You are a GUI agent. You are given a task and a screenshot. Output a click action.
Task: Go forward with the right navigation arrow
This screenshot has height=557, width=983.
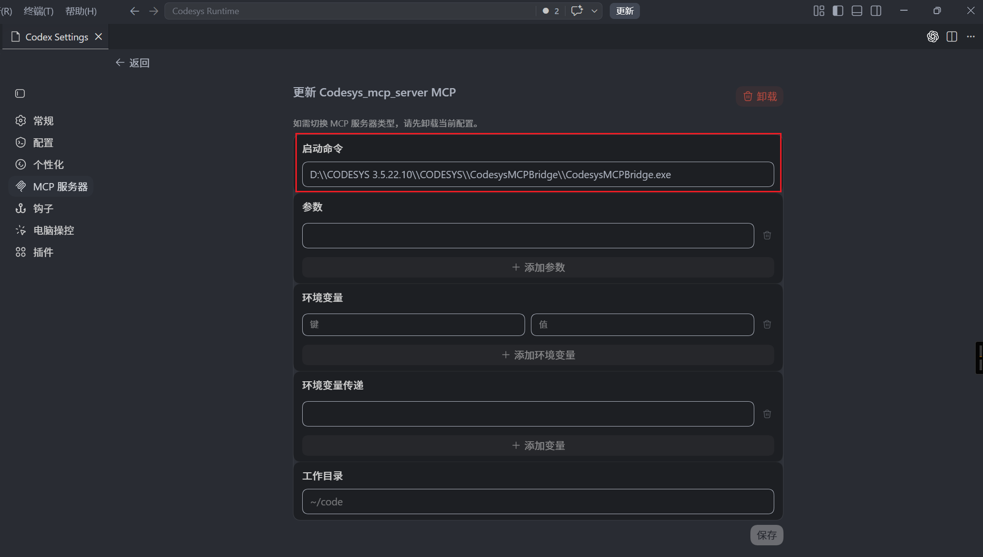[154, 11]
